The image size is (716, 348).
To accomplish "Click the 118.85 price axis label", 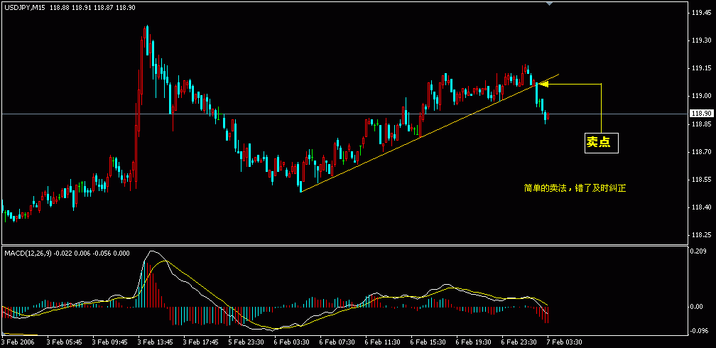I will tap(701, 124).
